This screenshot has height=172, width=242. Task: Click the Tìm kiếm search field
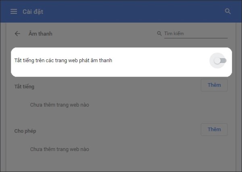(196, 34)
